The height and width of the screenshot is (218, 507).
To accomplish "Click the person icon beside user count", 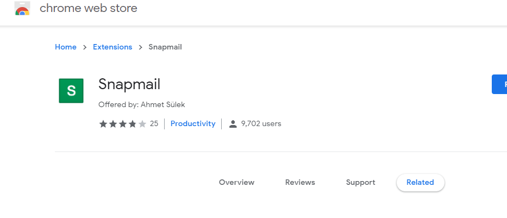I will pyautogui.click(x=233, y=124).
